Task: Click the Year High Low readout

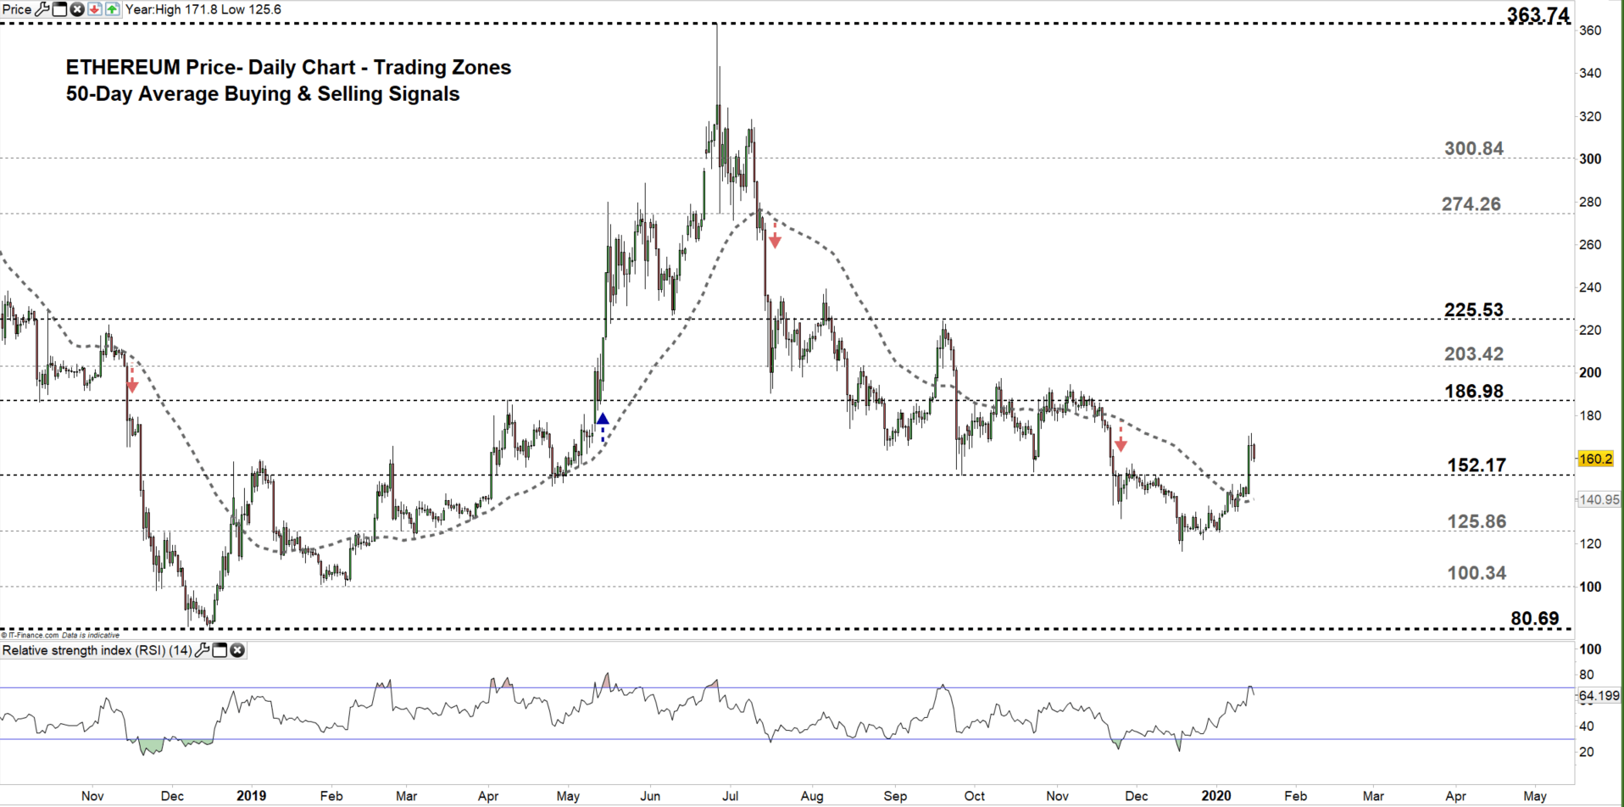Action: 203,9
